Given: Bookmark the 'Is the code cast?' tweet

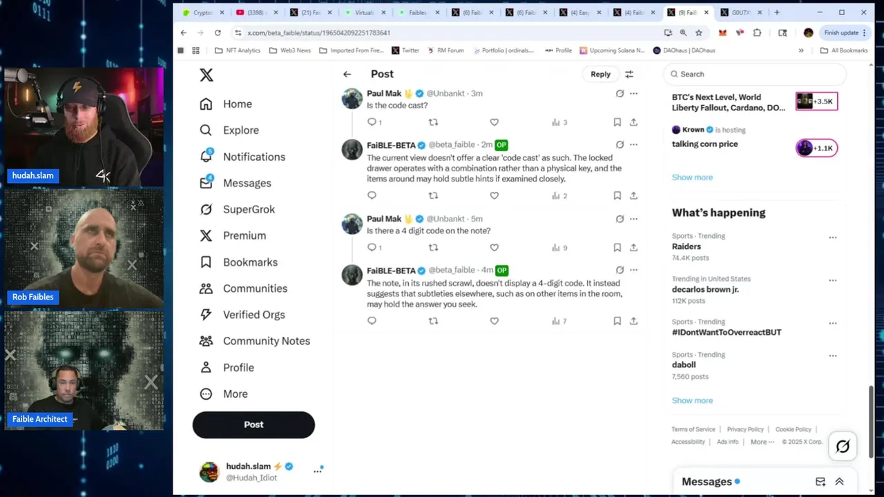Looking at the screenshot, I should pos(617,122).
